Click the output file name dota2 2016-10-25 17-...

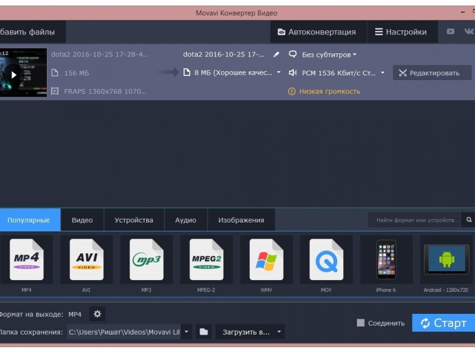tap(224, 54)
